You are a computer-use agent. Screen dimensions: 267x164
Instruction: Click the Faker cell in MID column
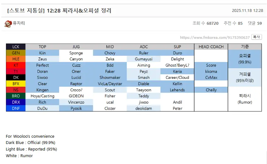coord(110,71)
